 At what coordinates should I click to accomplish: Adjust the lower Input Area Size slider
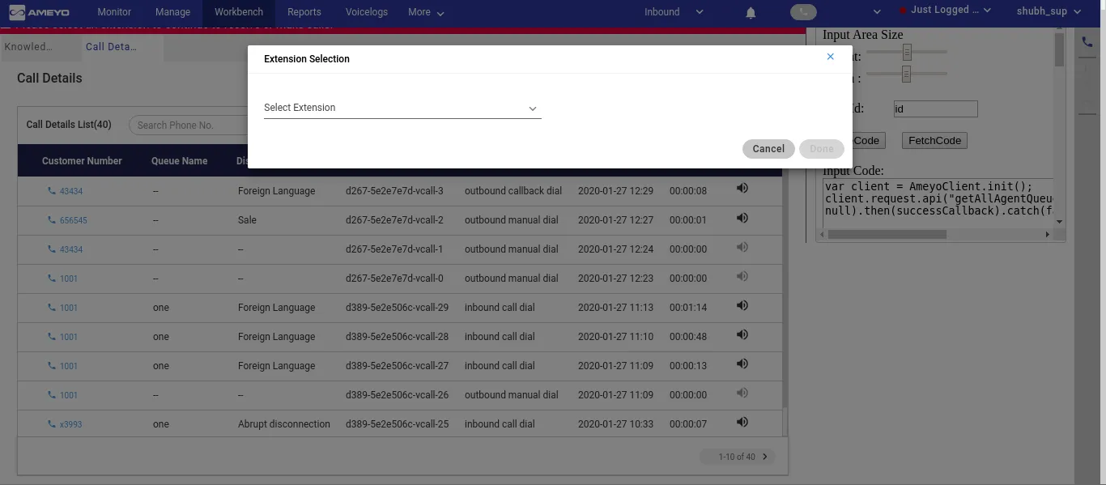click(x=907, y=74)
